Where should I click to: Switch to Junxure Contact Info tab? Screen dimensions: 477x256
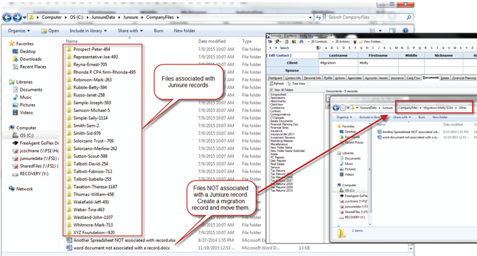293,78
